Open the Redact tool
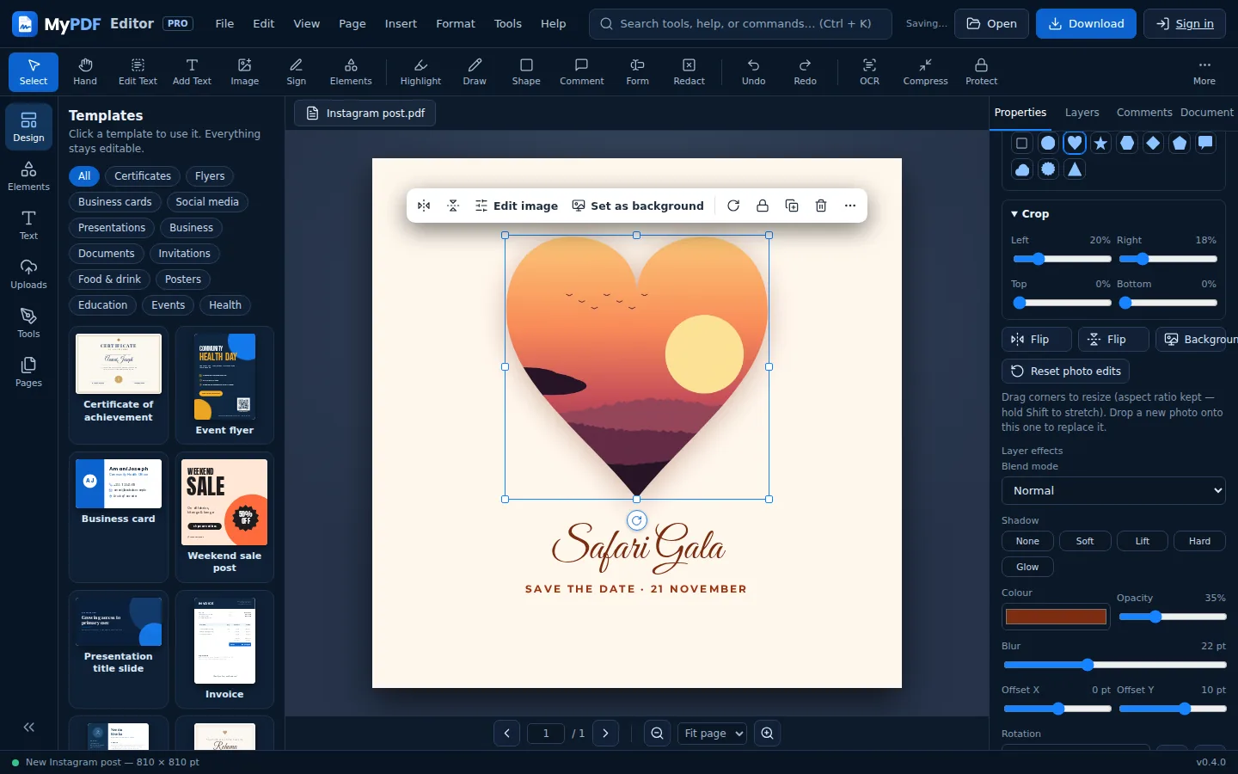The height and width of the screenshot is (774, 1238). coord(689,71)
